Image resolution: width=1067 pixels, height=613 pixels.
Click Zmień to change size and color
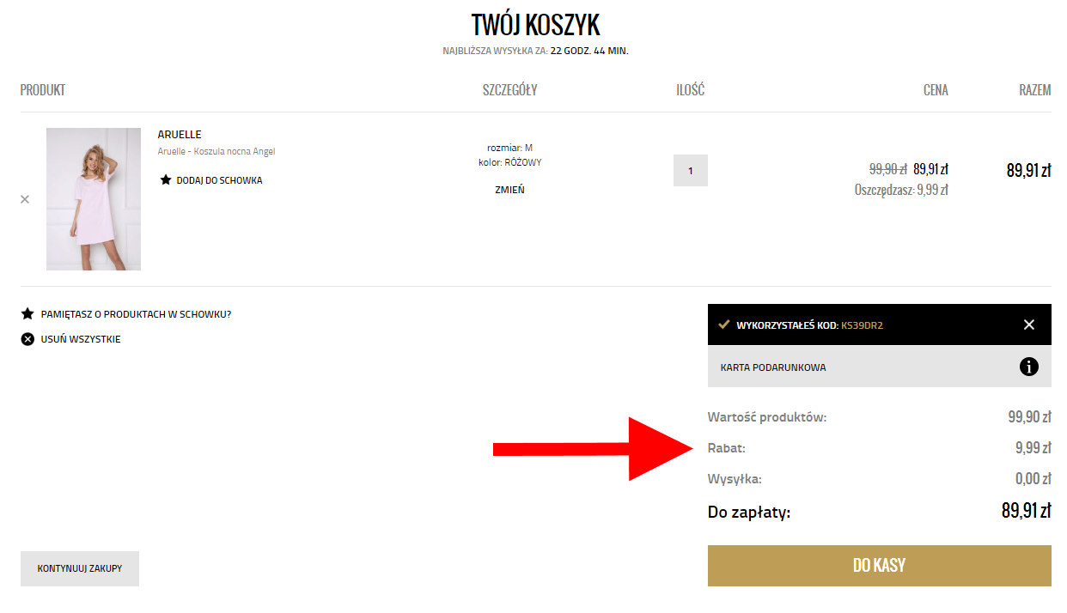coord(509,190)
